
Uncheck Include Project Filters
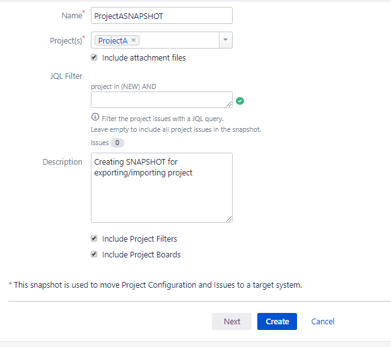(95, 239)
